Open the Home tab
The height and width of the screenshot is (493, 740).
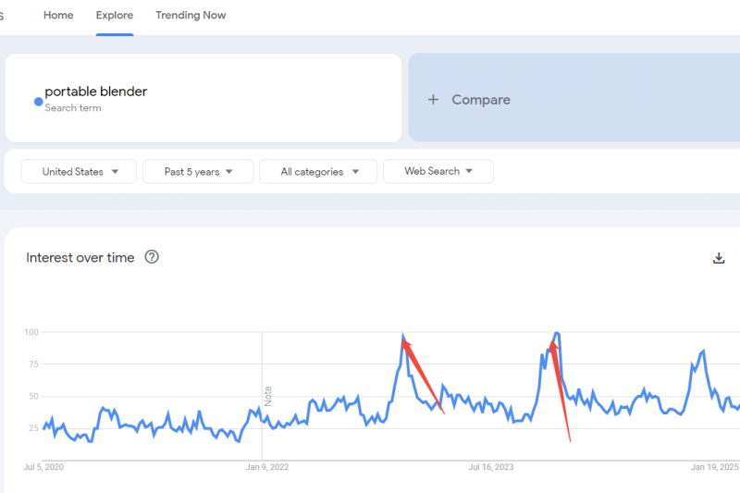58,15
